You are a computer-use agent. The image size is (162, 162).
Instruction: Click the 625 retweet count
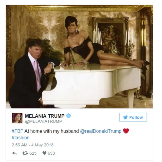(x=33, y=153)
